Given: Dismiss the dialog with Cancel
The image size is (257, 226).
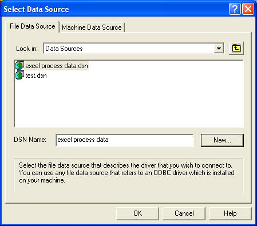Looking at the screenshot, I should tap(184, 213).
